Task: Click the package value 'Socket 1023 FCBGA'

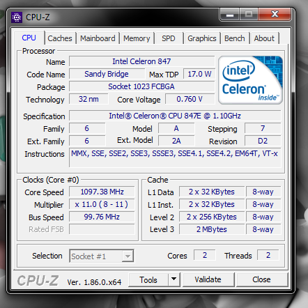Action: click(141, 86)
